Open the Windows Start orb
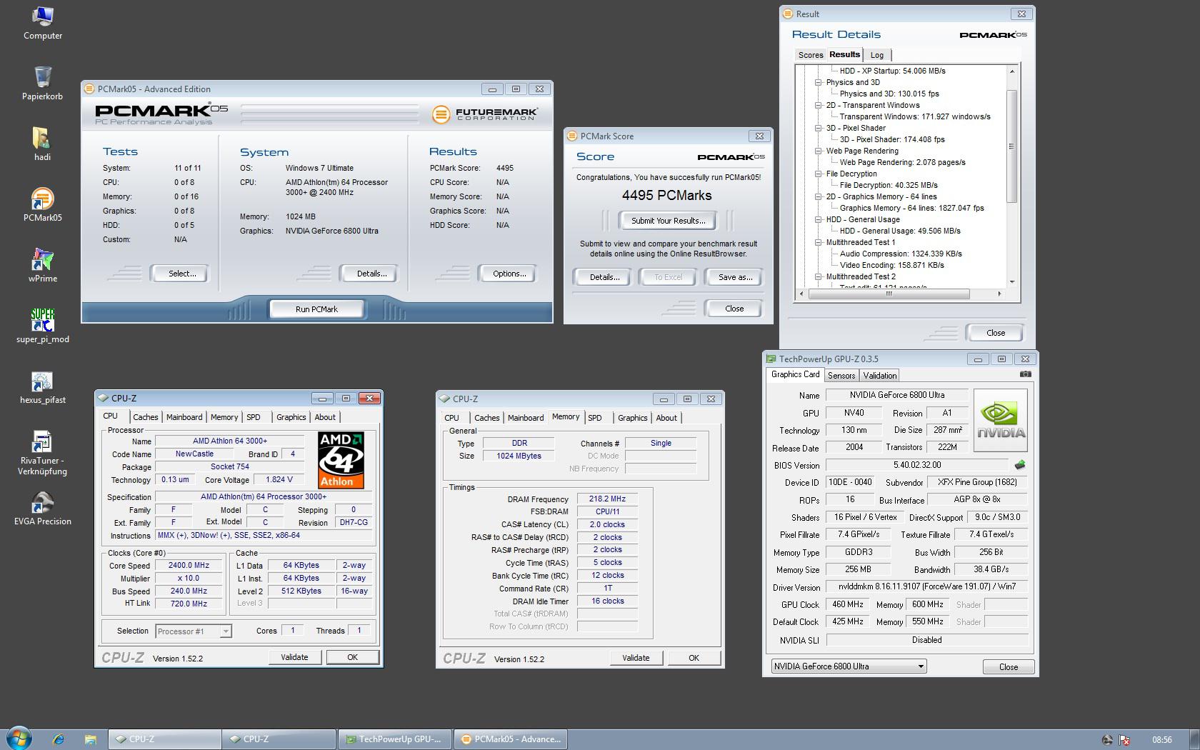Screen dimensions: 1200x750 19,738
